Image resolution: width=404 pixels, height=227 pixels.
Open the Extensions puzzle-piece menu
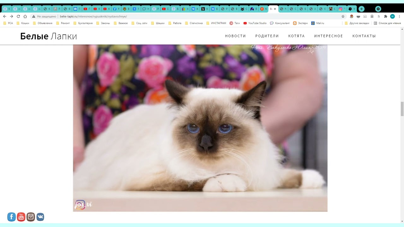[x=385, y=16]
